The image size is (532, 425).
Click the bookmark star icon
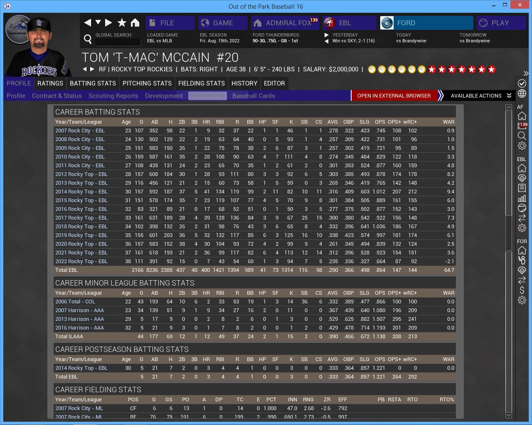[x=122, y=23]
